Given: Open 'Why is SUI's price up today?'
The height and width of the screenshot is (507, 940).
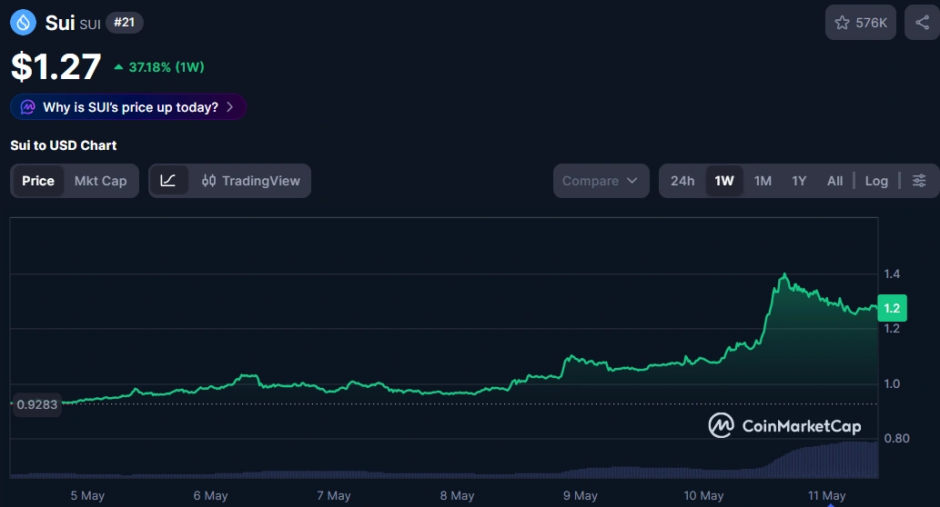Looking at the screenshot, I should pos(128,107).
